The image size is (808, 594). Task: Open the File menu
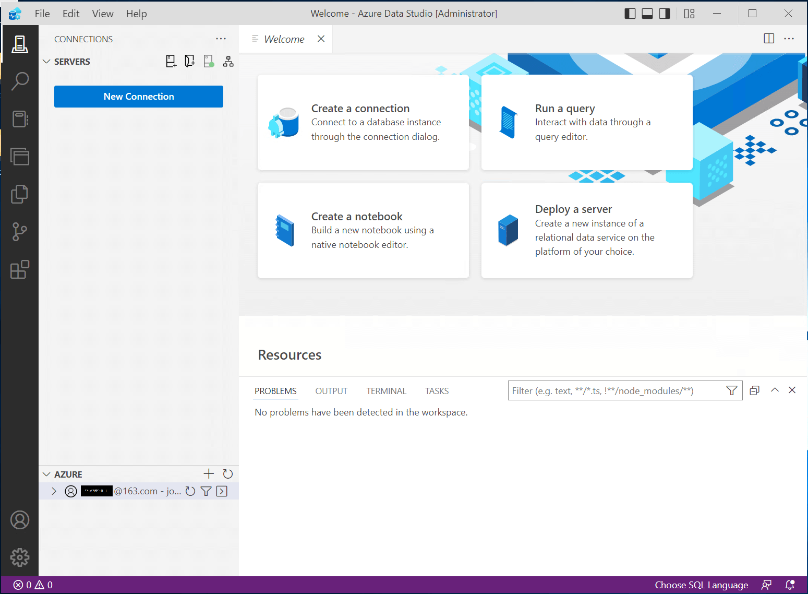pos(42,14)
